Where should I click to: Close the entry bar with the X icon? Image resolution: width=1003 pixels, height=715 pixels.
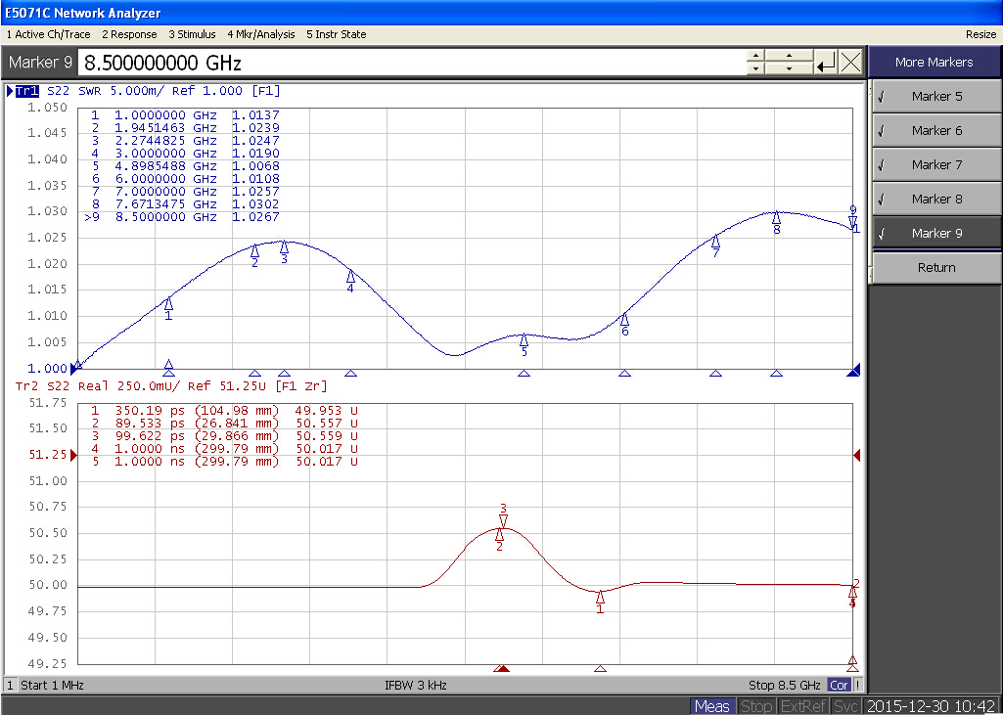pyautogui.click(x=850, y=63)
